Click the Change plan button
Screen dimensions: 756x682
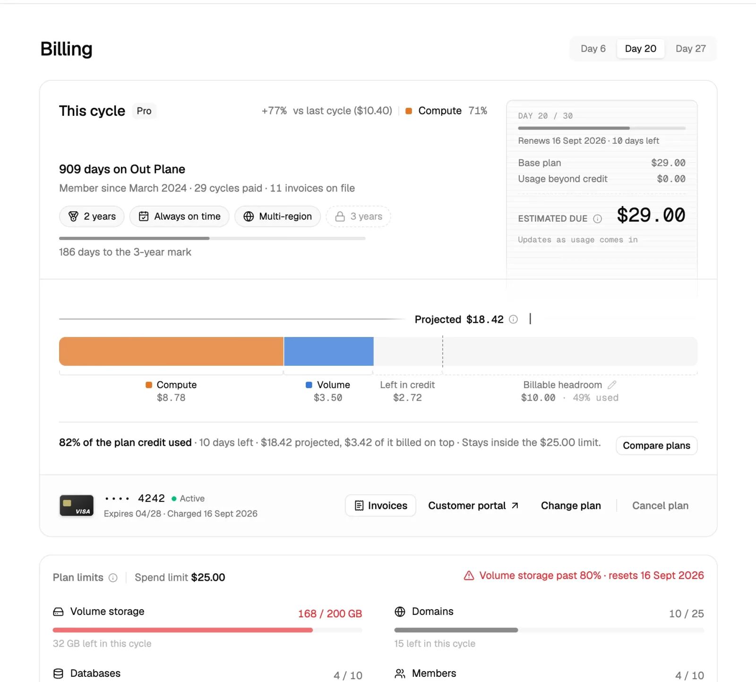(571, 506)
